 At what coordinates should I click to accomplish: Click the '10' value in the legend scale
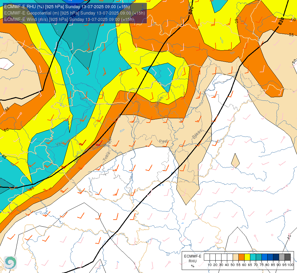(210, 265)
